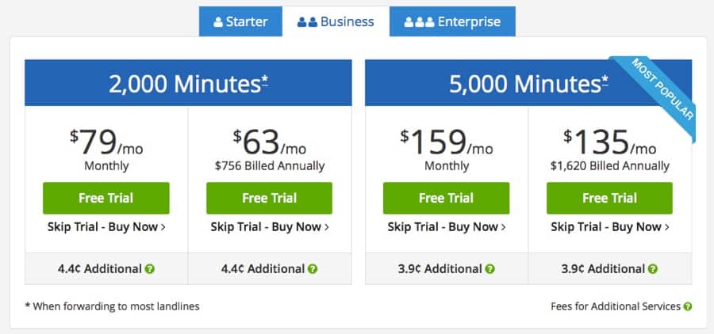Open the Enterprise plan tab
The height and width of the screenshot is (334, 714).
coord(452,21)
